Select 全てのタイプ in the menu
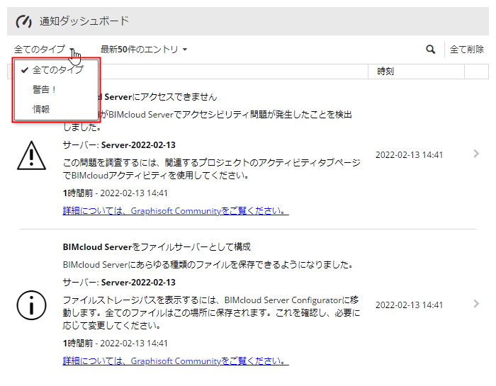496x386 pixels. tap(56, 70)
